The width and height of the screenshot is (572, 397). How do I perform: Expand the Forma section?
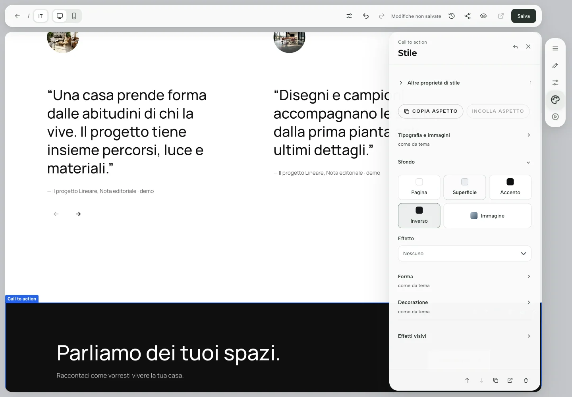click(x=465, y=280)
